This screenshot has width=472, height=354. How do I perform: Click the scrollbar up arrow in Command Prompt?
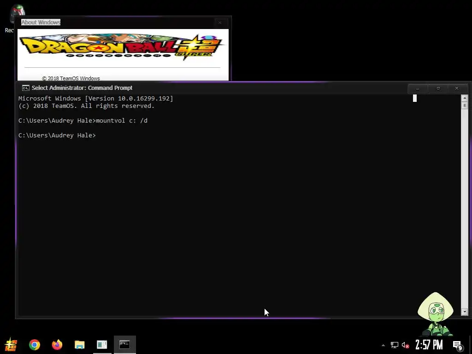pyautogui.click(x=465, y=98)
